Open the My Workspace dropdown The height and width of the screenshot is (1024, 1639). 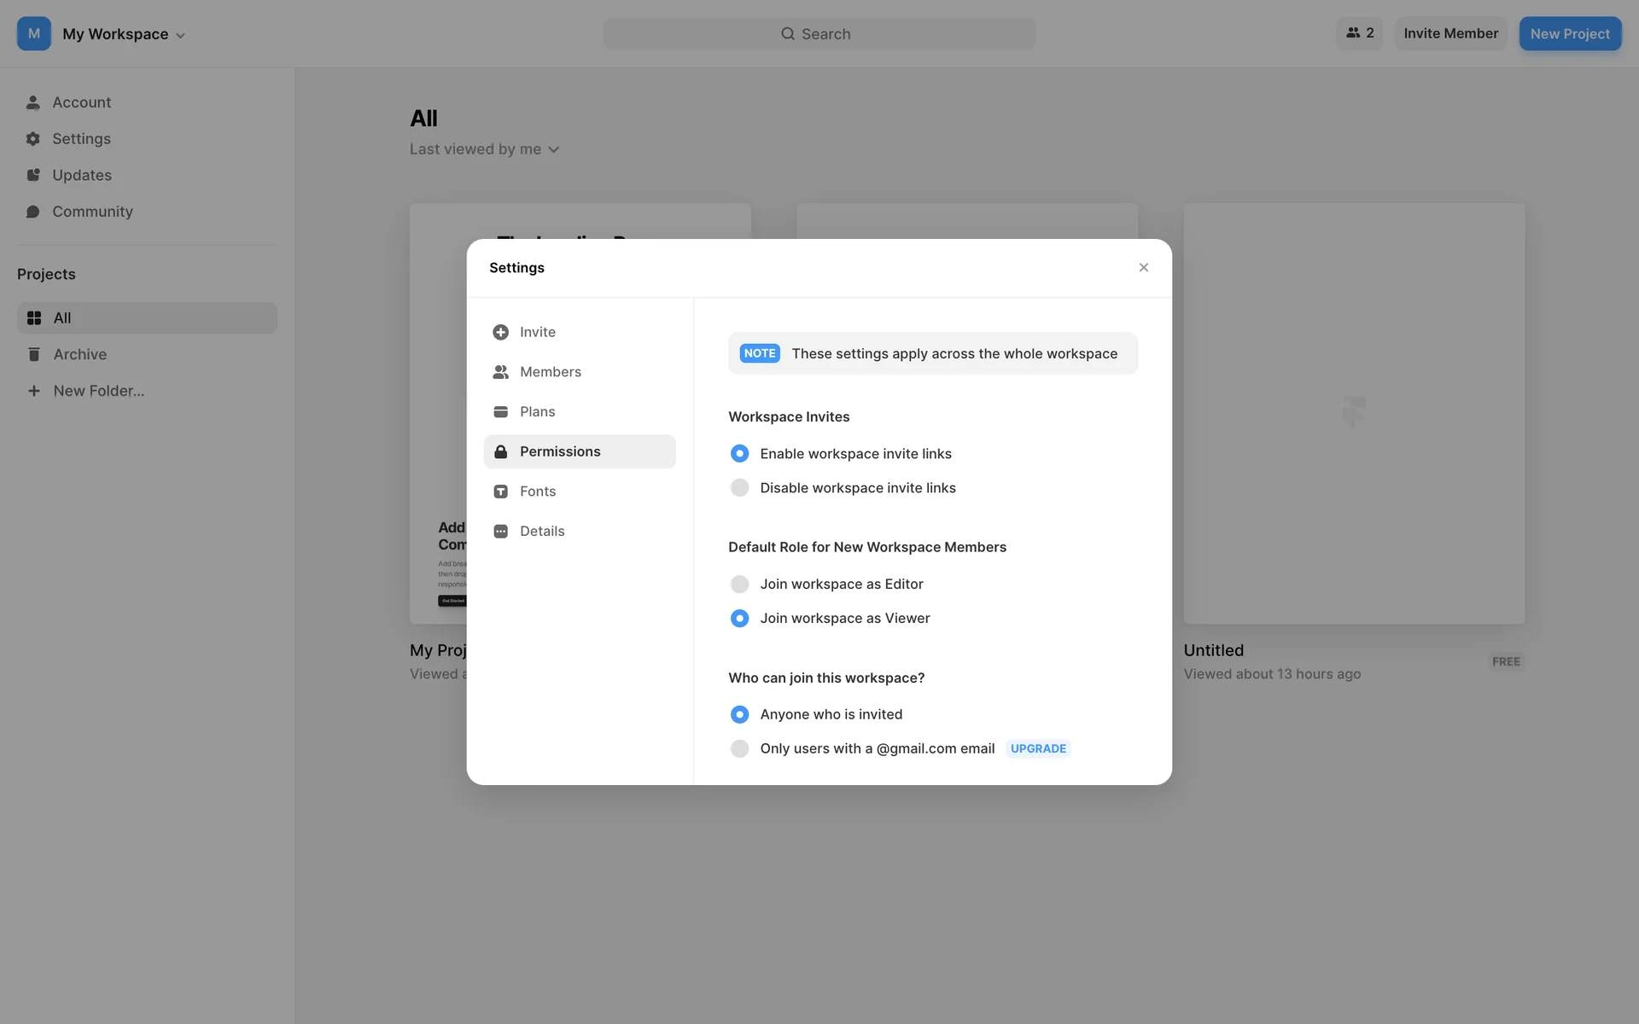click(125, 34)
